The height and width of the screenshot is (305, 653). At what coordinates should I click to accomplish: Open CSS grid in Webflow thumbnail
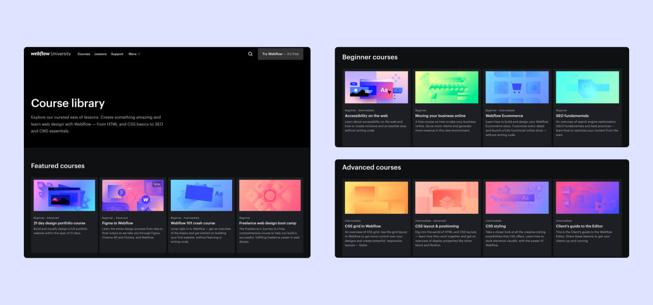376,198
